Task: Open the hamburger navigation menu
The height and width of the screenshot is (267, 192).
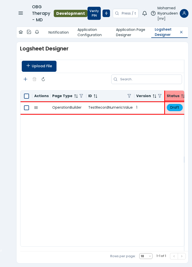Action: 21,13
